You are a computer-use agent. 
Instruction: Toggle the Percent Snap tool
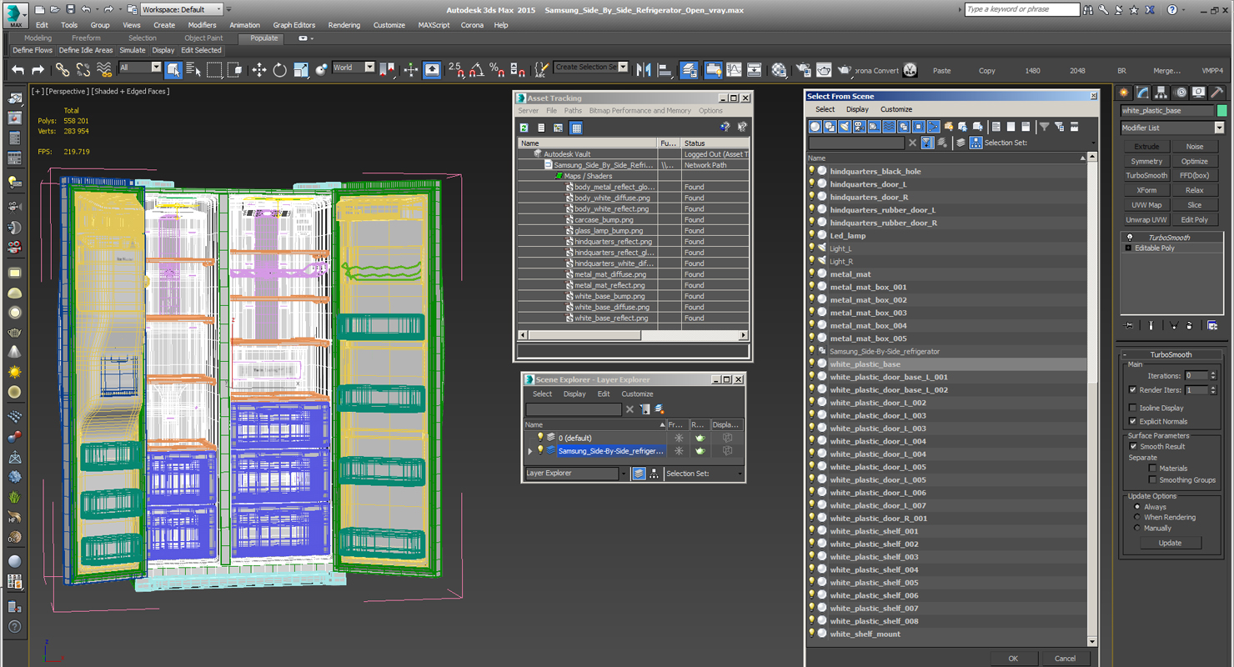(497, 70)
